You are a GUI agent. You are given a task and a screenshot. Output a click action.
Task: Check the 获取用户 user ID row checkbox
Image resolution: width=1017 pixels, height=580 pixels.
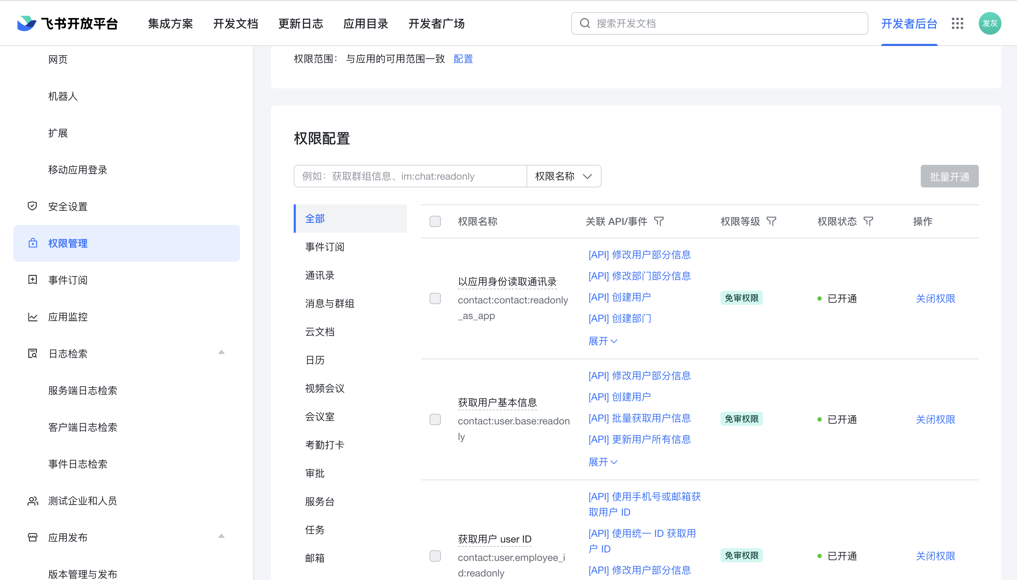pyautogui.click(x=435, y=556)
